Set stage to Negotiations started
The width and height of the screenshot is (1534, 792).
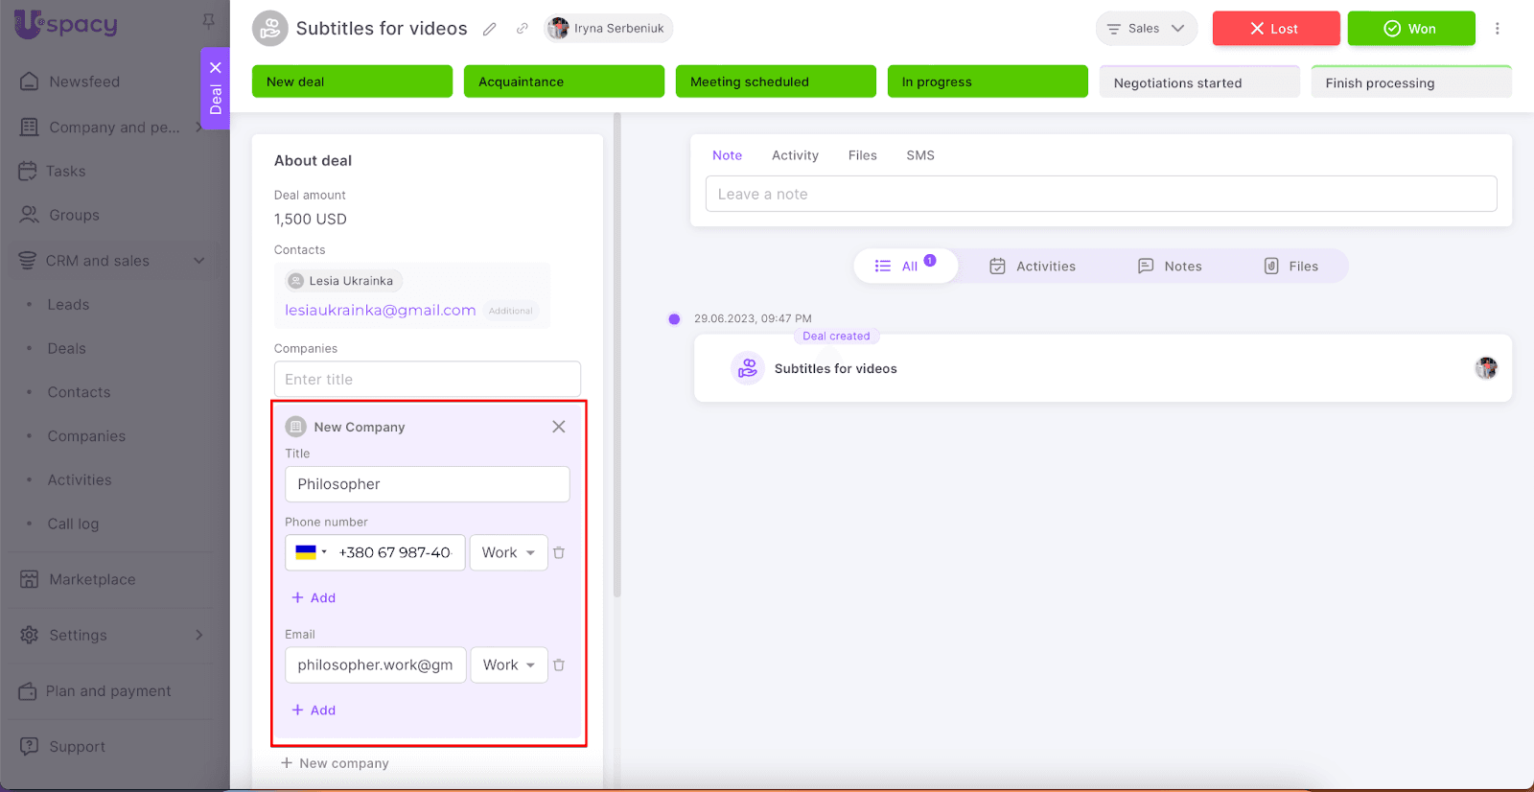tap(1198, 83)
